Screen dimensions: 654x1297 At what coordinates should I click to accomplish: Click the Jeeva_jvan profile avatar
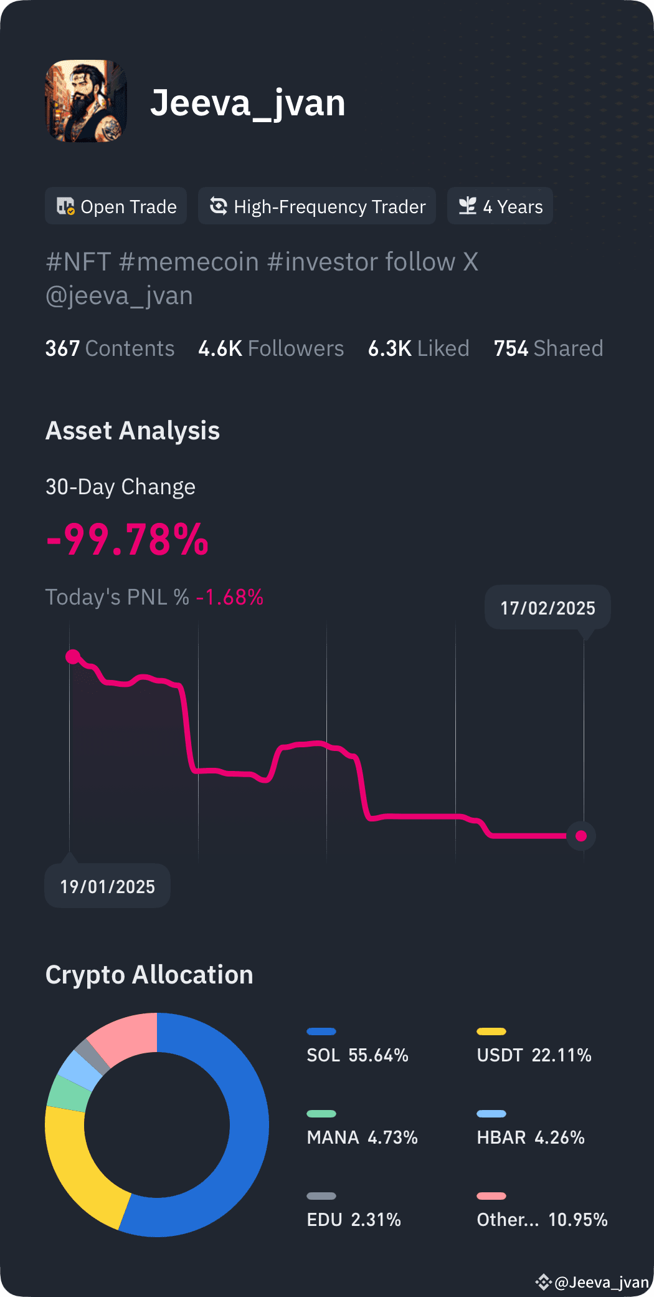tap(86, 101)
